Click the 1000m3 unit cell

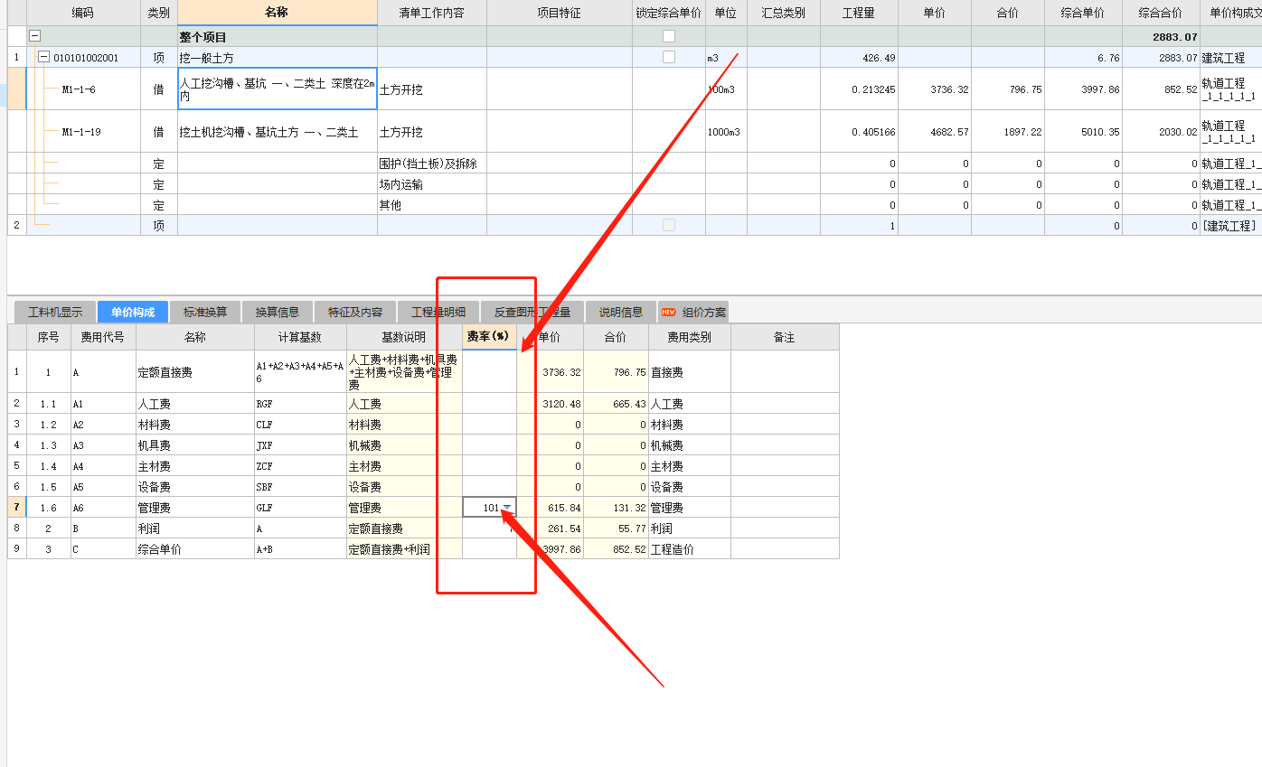point(726,132)
